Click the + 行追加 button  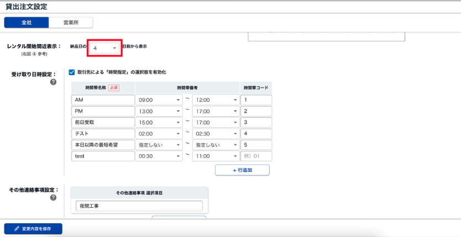(242, 170)
